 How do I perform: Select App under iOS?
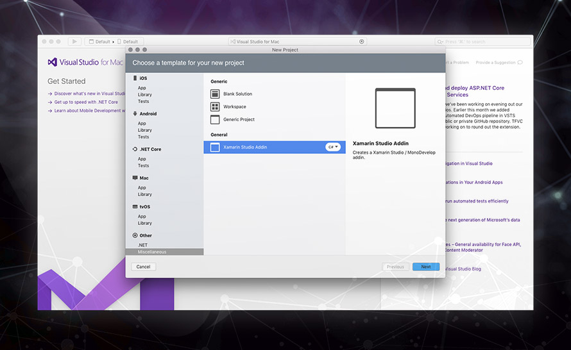click(x=142, y=88)
